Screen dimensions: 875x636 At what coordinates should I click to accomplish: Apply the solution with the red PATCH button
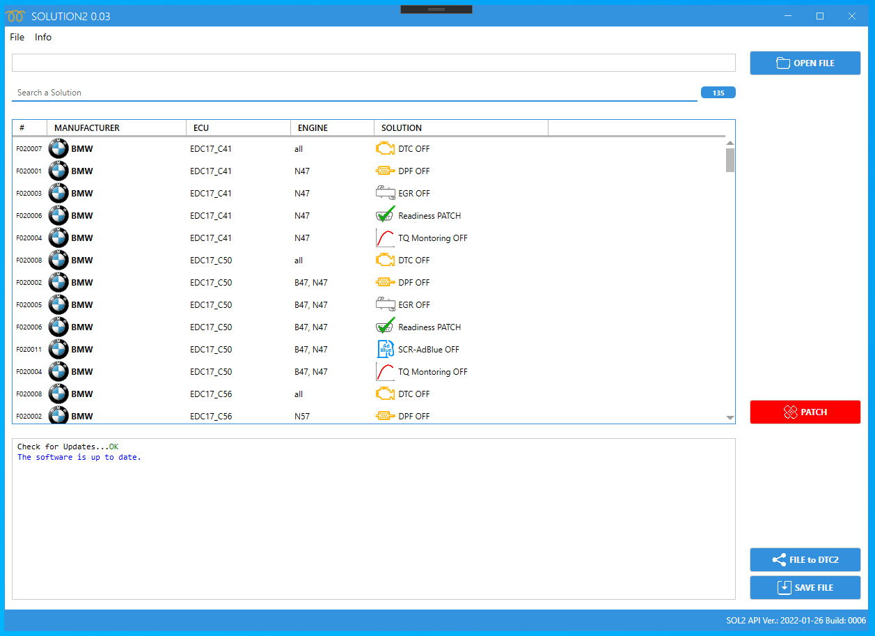pyautogui.click(x=805, y=412)
